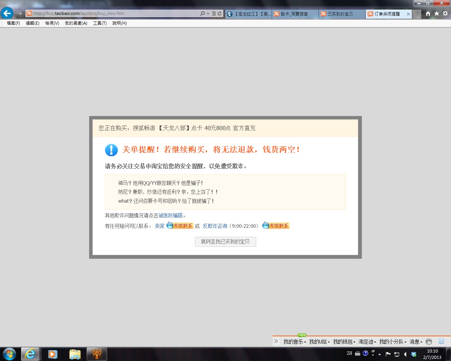
Task: Click the compatibility view icon
Action: [214, 13]
